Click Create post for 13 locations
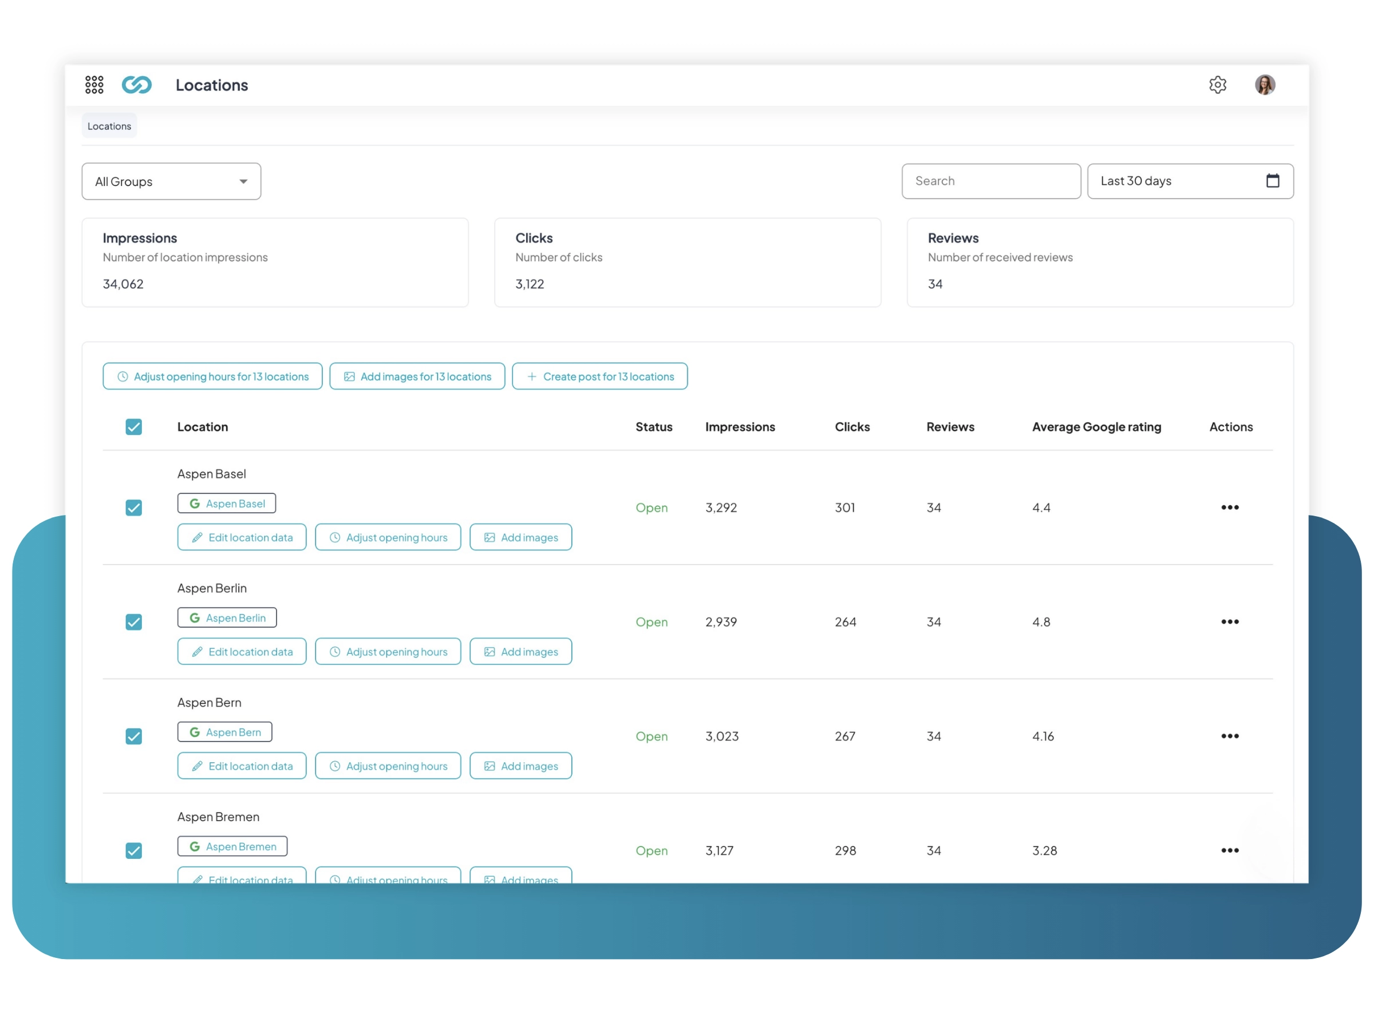The width and height of the screenshot is (1374, 1030). point(599,377)
